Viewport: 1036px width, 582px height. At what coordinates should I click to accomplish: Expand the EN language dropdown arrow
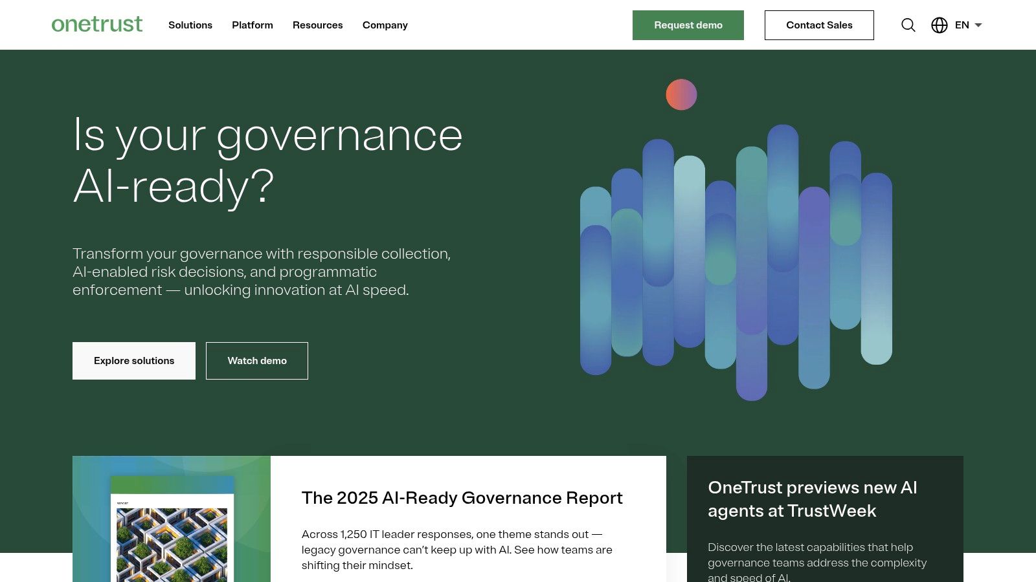(x=978, y=25)
